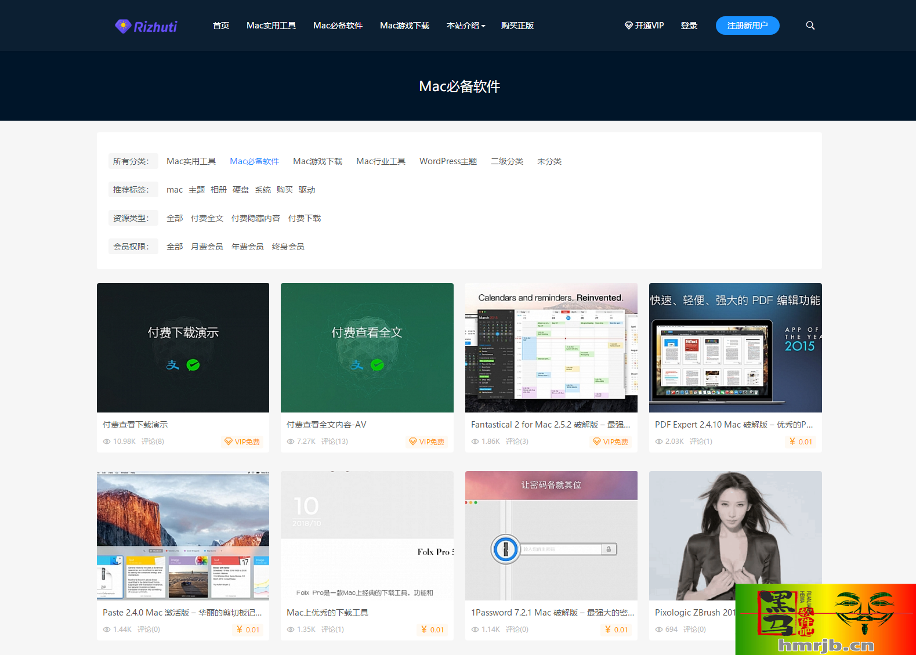
Task: Select 全部 under 资源类型
Action: tap(175, 218)
